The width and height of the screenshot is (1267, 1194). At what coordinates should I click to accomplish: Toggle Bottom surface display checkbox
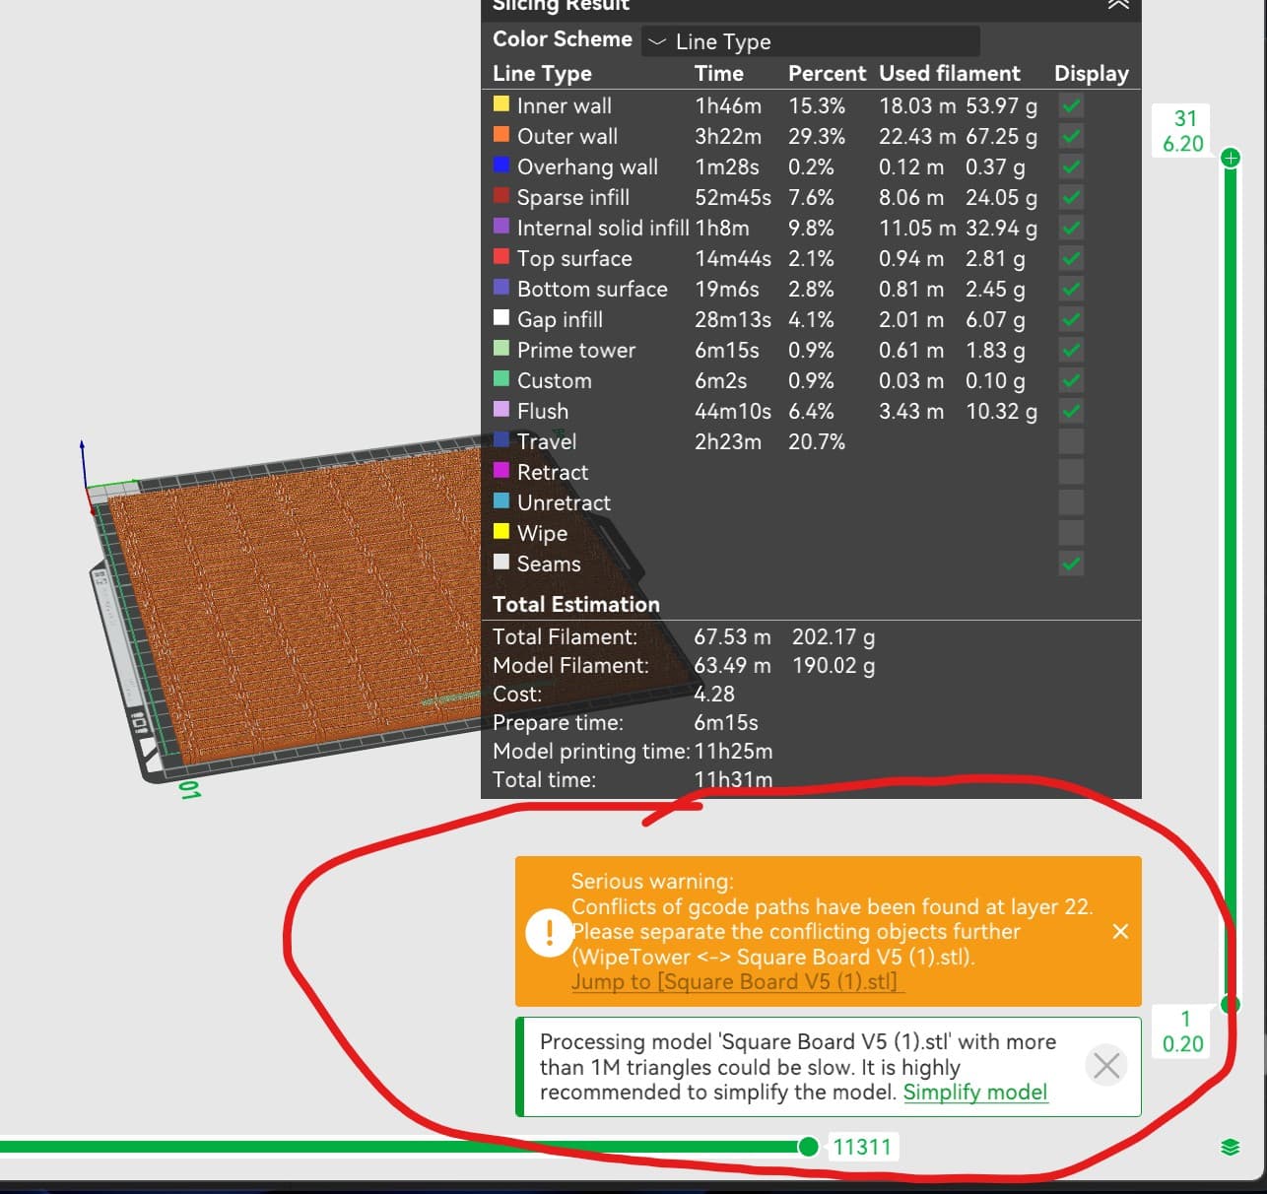click(1071, 289)
